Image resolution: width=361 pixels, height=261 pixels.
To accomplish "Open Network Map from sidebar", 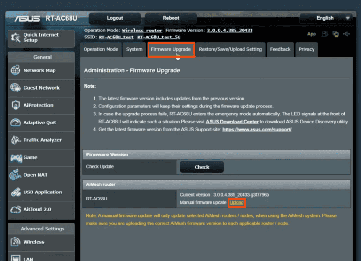I will click(x=40, y=70).
